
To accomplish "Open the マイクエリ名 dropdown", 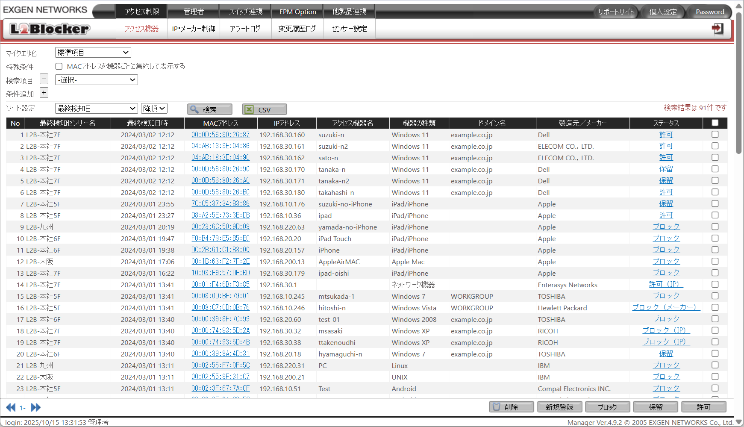I will click(92, 52).
